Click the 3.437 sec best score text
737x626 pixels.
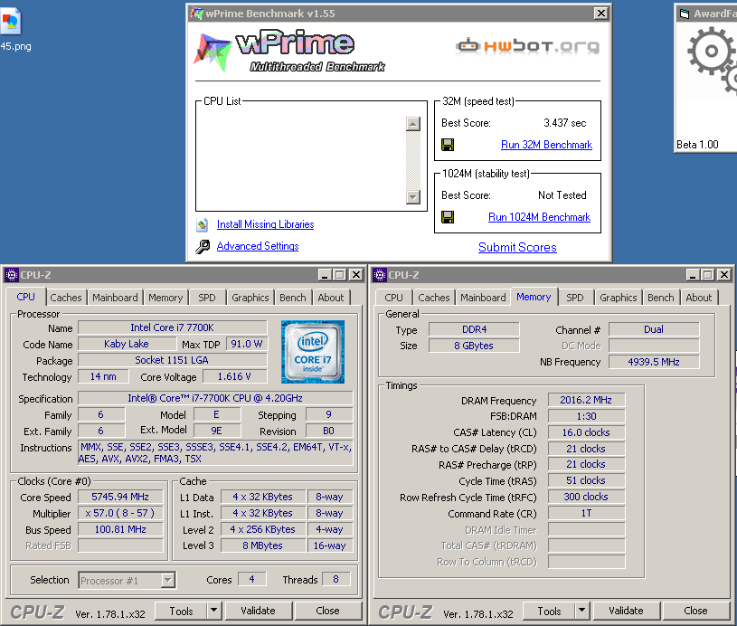coord(565,123)
